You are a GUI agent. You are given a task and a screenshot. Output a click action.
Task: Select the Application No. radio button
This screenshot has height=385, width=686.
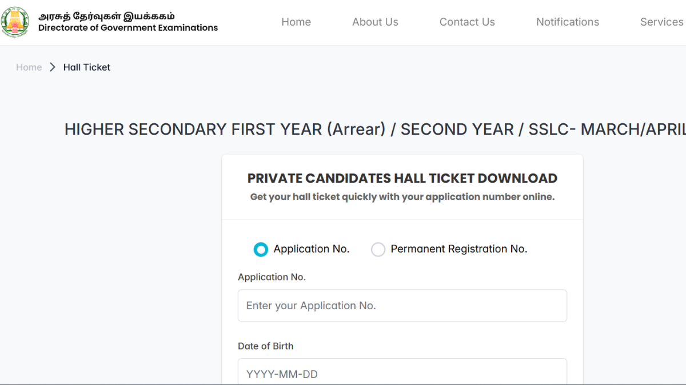tap(261, 249)
